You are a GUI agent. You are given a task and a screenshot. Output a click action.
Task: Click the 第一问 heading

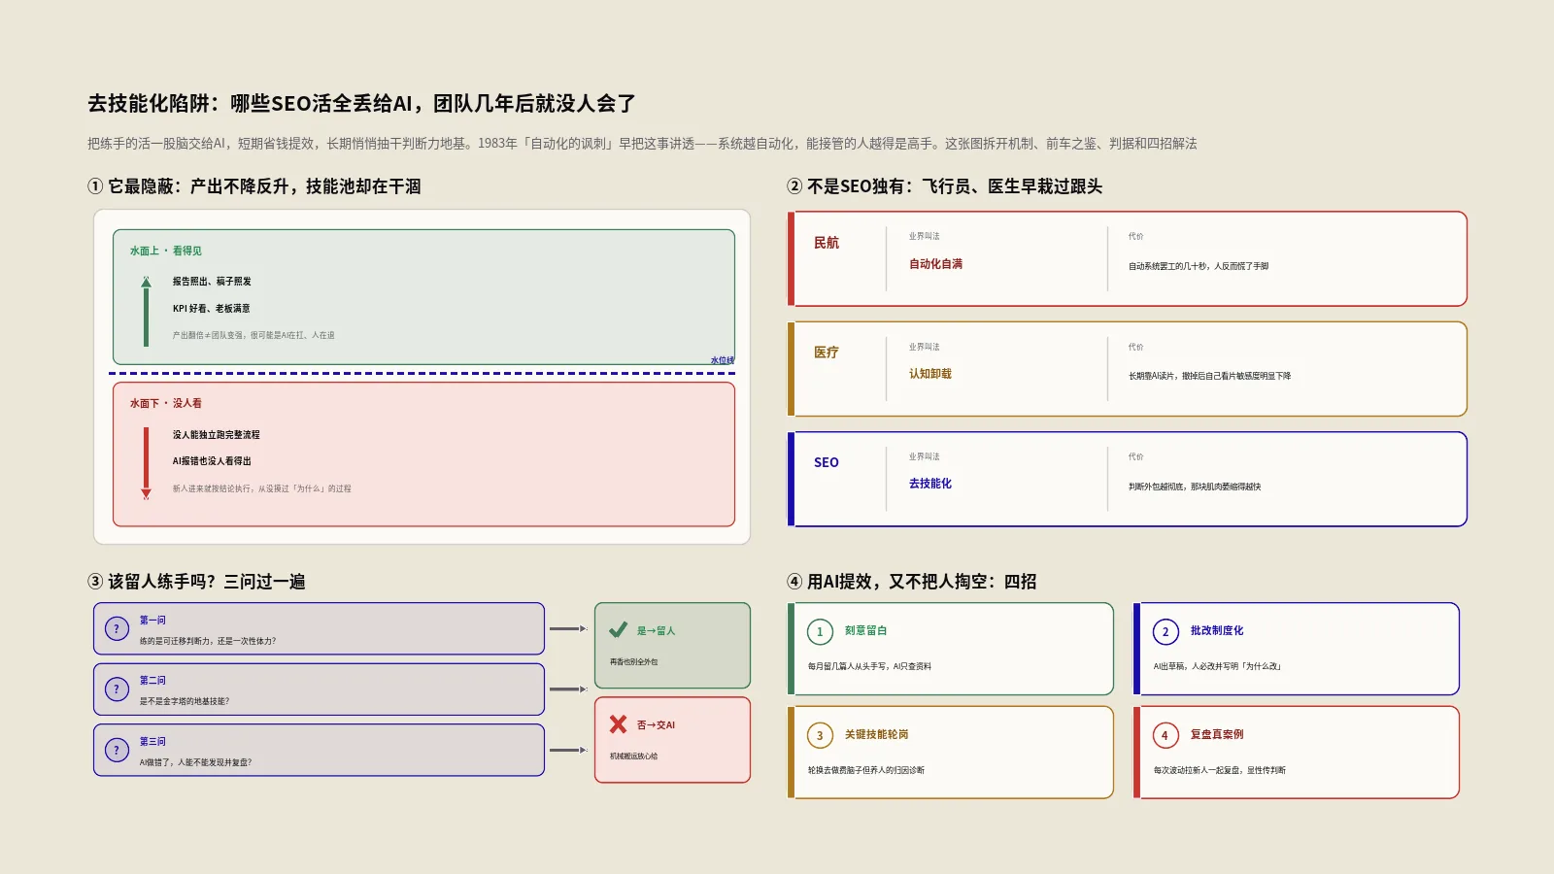point(152,620)
